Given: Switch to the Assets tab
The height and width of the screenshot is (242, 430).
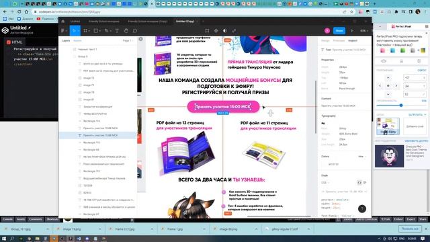Looking at the screenshot, I should pos(78,40).
